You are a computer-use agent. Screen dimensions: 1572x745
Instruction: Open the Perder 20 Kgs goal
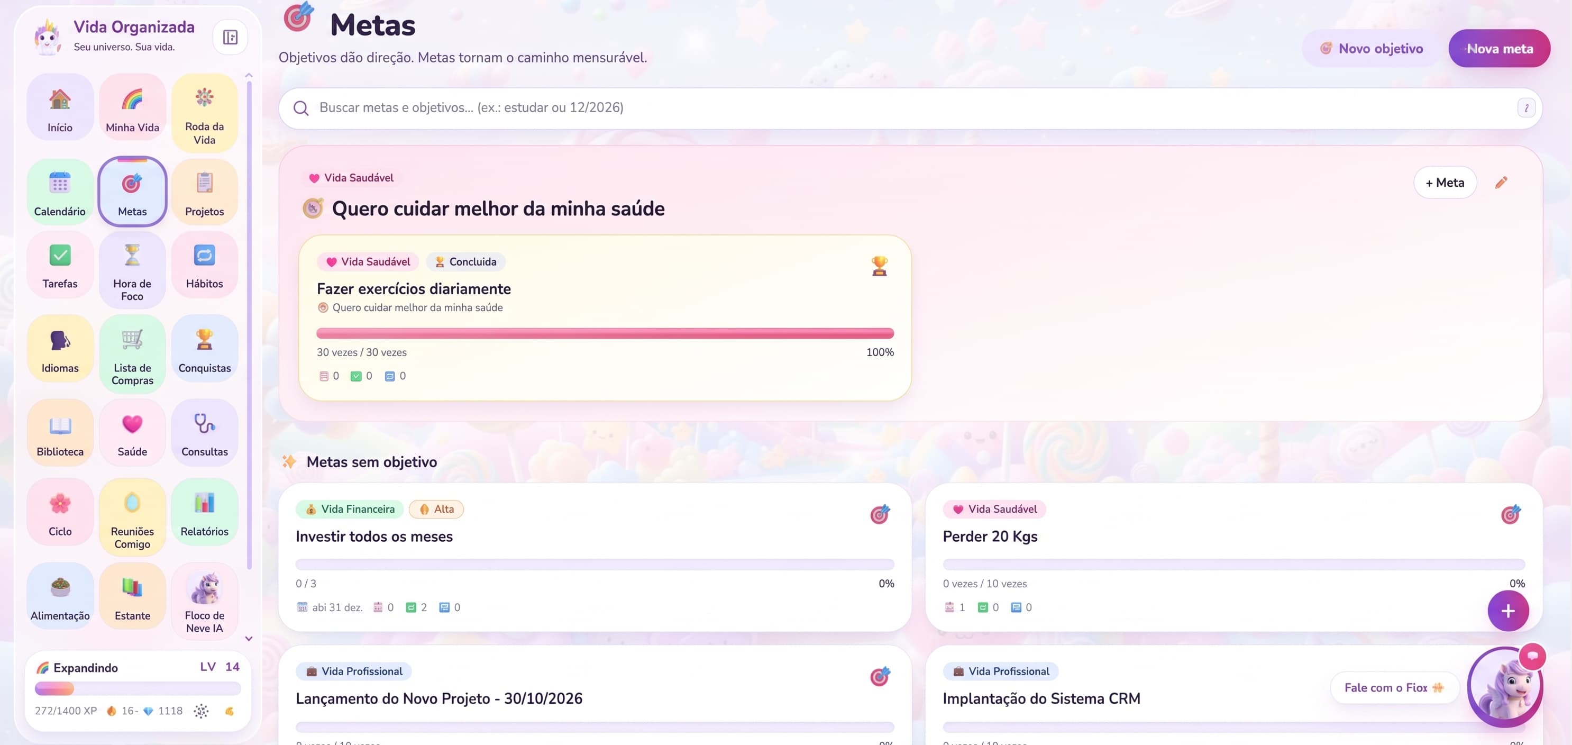coord(1233,558)
